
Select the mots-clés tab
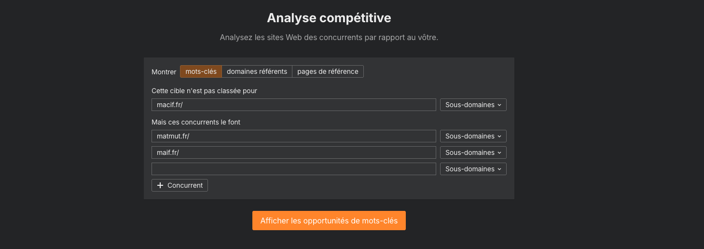201,71
